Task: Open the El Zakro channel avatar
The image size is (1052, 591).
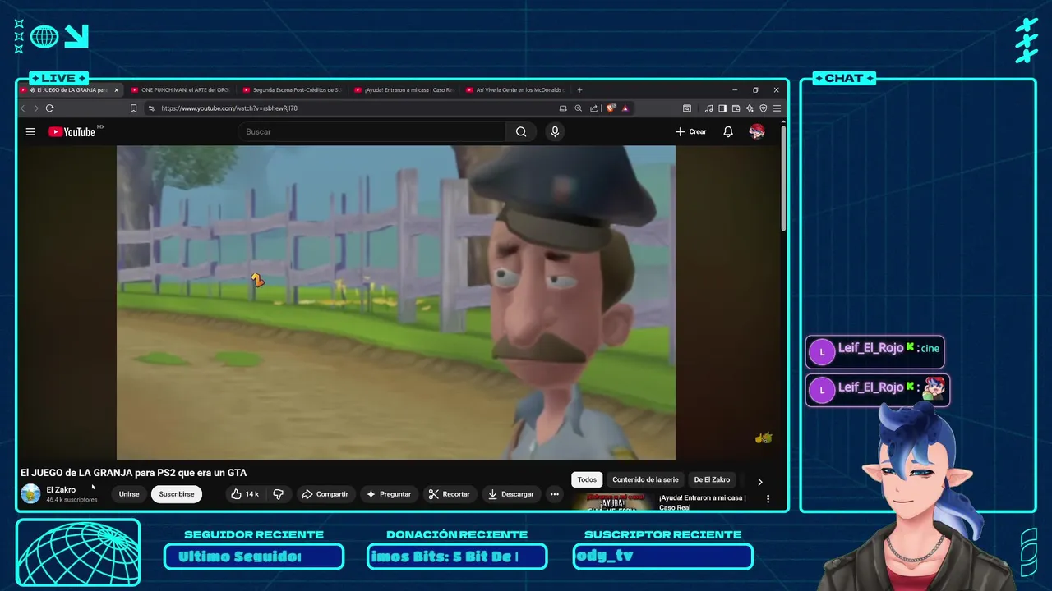Action: pyautogui.click(x=30, y=494)
